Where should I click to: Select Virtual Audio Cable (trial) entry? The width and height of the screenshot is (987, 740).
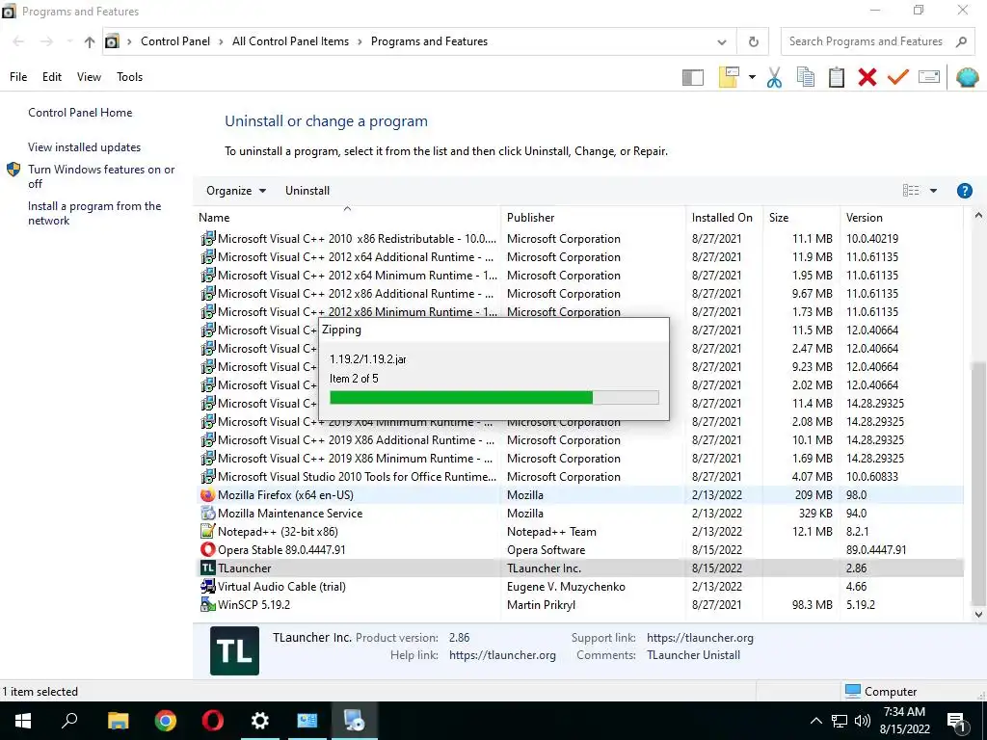[x=580, y=587]
